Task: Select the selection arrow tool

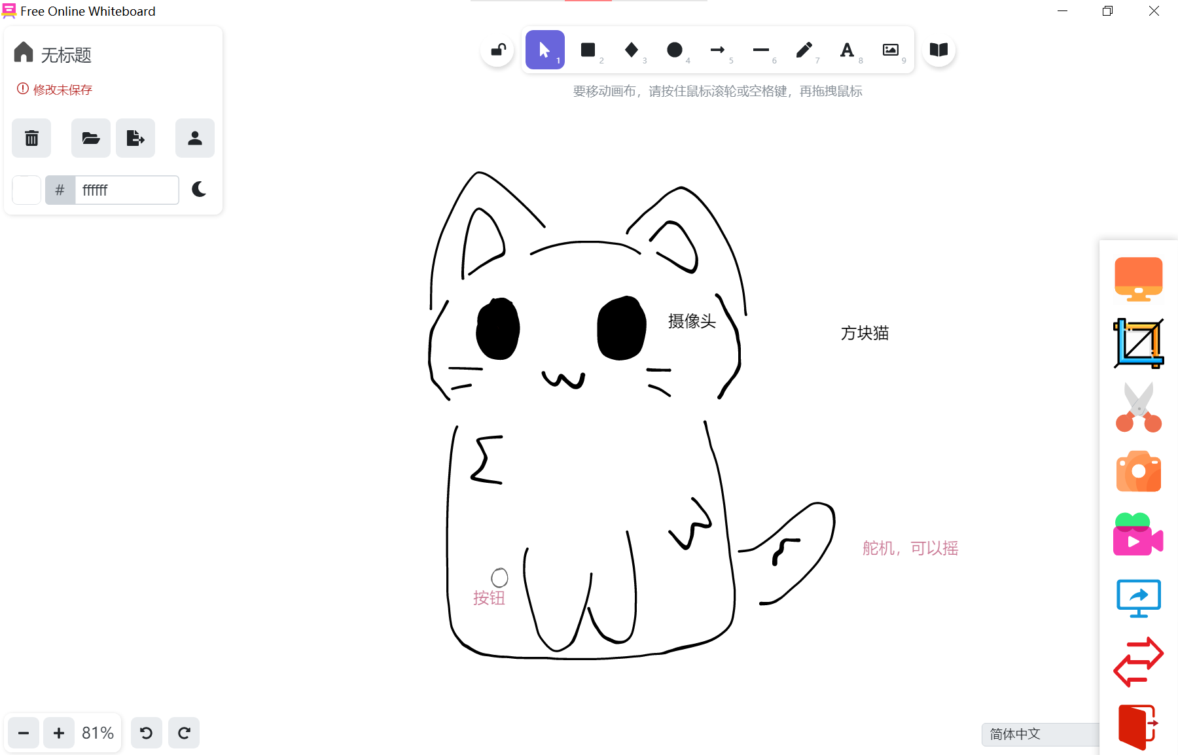Action: (x=545, y=50)
